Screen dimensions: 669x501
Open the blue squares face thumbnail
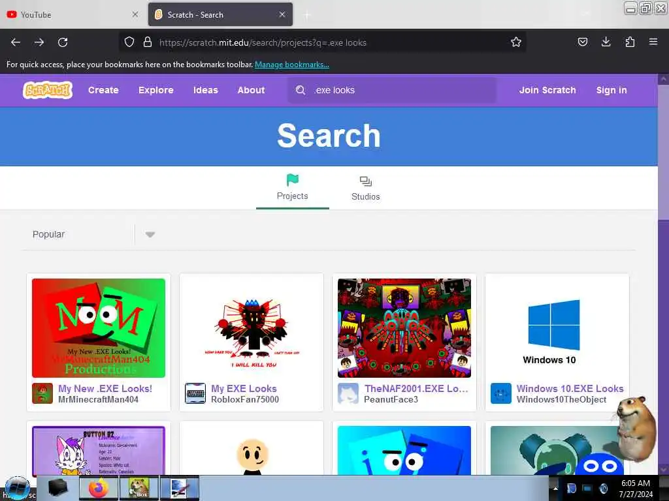point(404,451)
